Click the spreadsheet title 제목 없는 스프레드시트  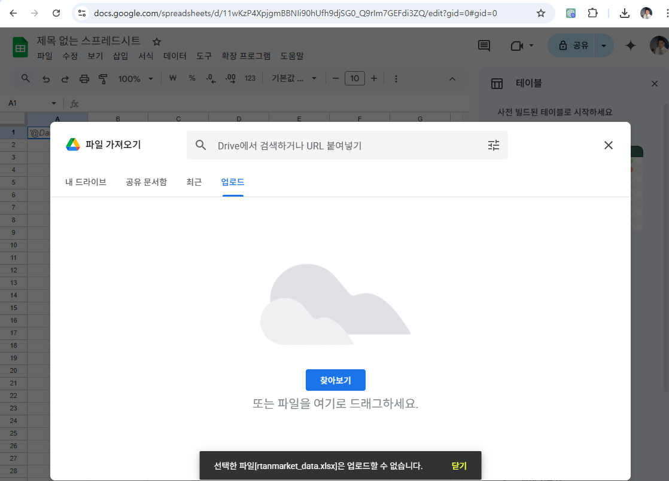[89, 41]
